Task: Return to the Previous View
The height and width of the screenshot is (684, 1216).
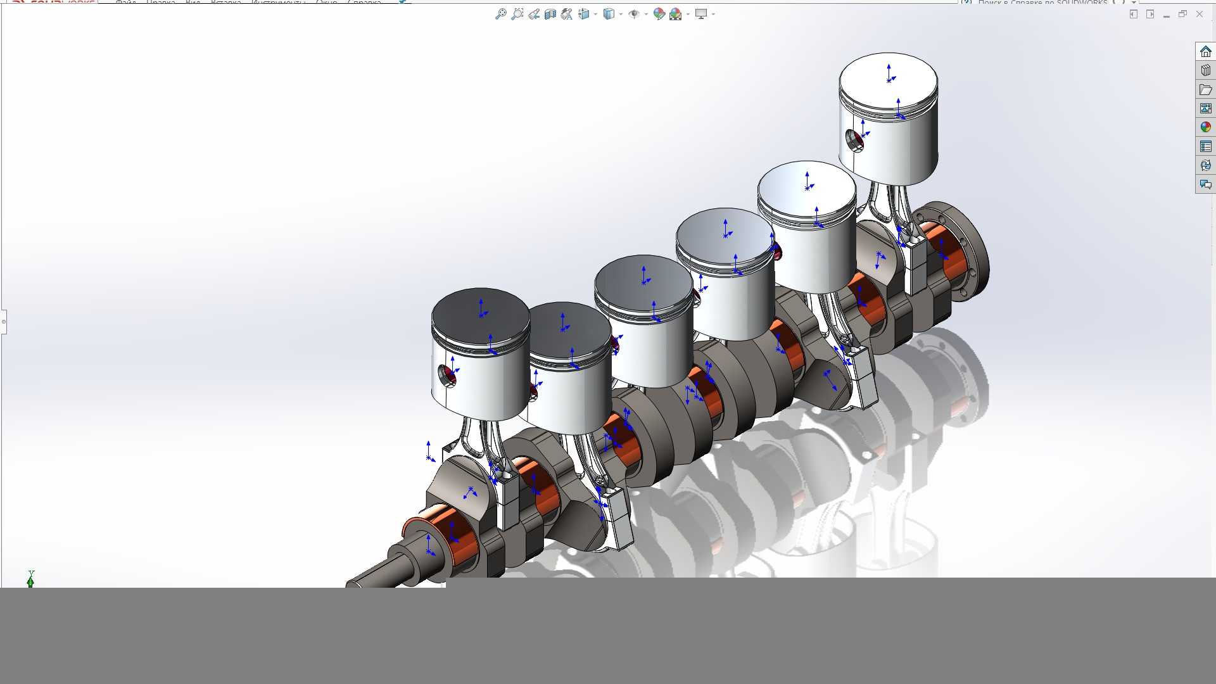Action: pyautogui.click(x=534, y=14)
